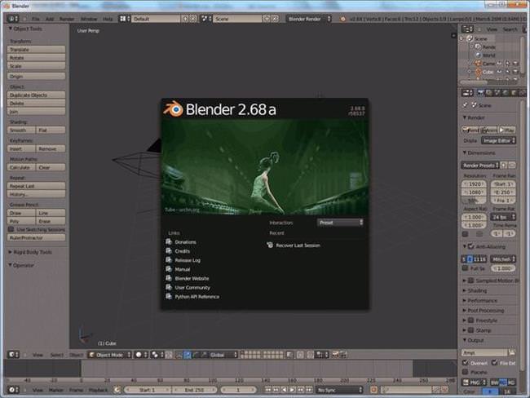Image resolution: width=530 pixels, height=398 pixels.
Task: Toggle visibility eye for Cube in outliner
Action: coord(499,72)
